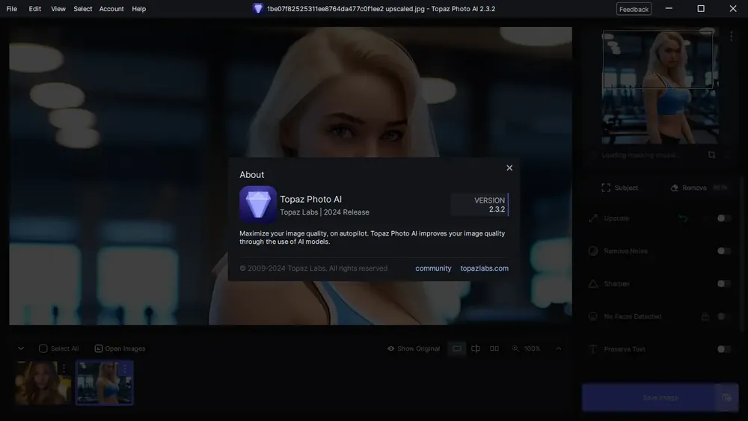
Task: Click the Upscale arrow icon
Action: point(593,218)
